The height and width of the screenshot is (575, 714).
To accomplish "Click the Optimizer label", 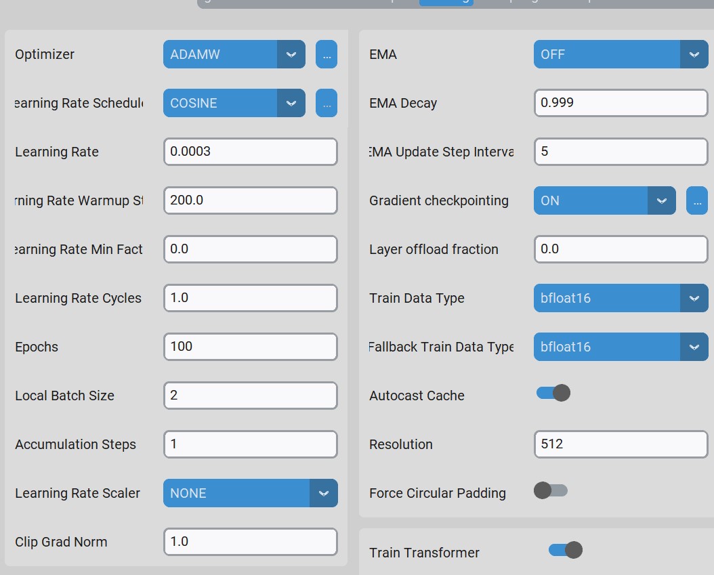I will (45, 54).
